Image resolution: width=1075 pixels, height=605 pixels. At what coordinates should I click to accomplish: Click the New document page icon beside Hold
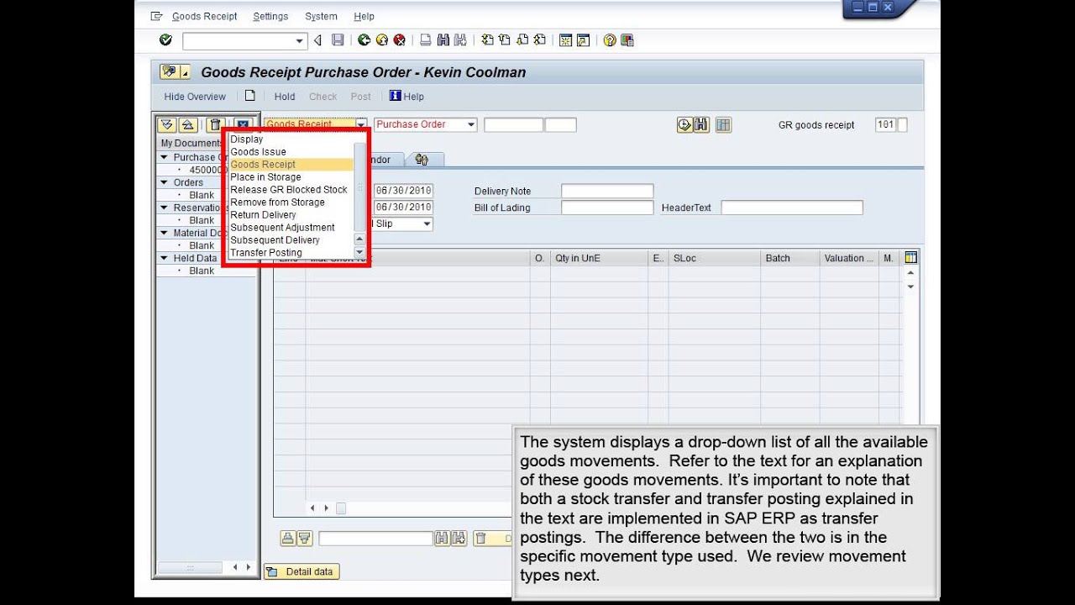(249, 96)
